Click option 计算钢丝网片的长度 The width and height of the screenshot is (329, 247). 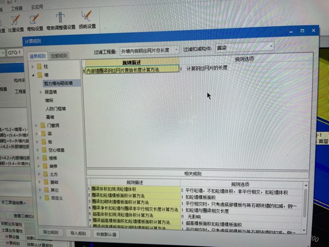click(207, 67)
